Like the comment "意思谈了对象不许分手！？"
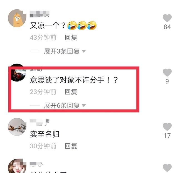 (167, 73)
